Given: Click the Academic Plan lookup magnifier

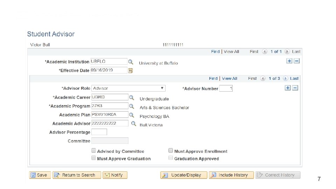Looking at the screenshot, I should (132, 115).
